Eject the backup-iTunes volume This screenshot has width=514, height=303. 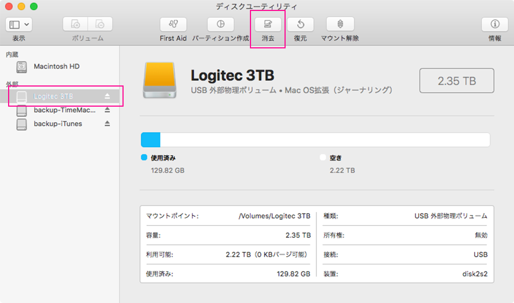point(107,124)
